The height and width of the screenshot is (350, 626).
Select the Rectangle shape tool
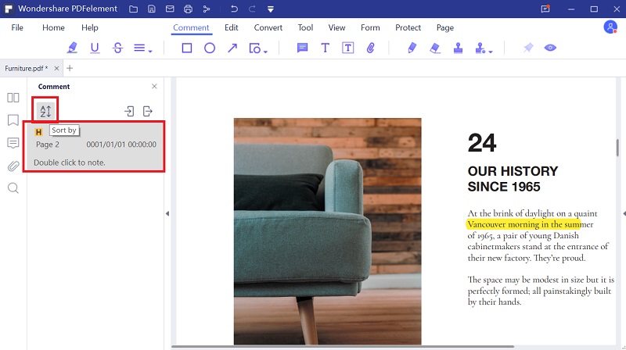point(187,48)
